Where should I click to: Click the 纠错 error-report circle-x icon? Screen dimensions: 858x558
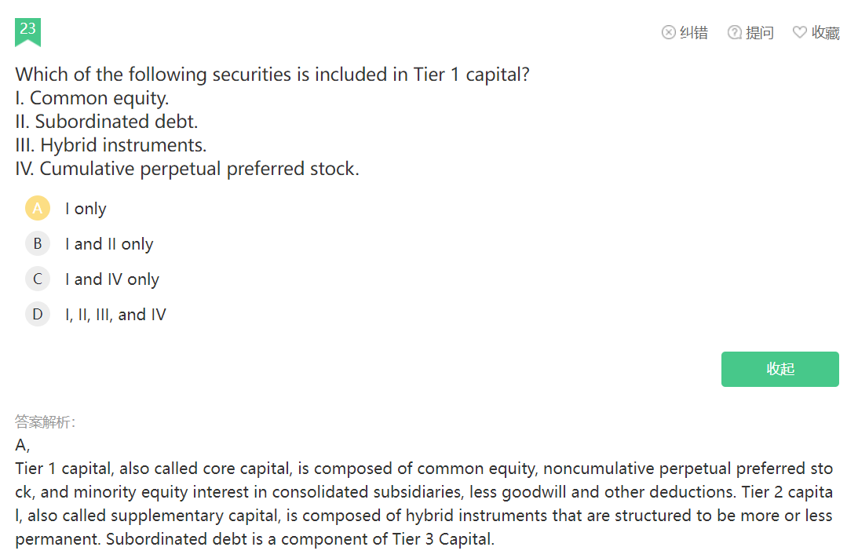pos(669,32)
